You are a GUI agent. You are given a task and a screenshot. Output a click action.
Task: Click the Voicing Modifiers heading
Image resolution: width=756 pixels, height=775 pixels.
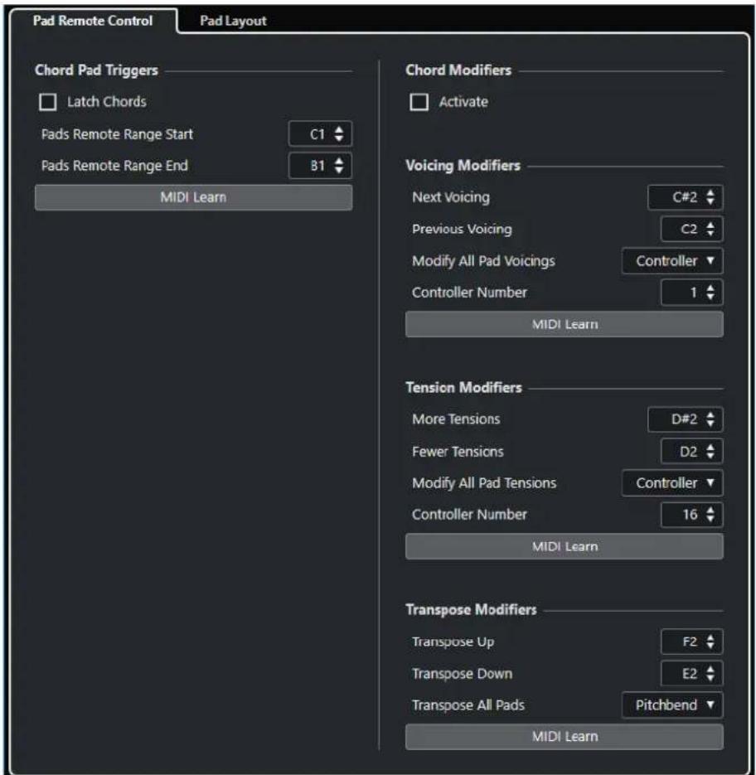tap(463, 165)
